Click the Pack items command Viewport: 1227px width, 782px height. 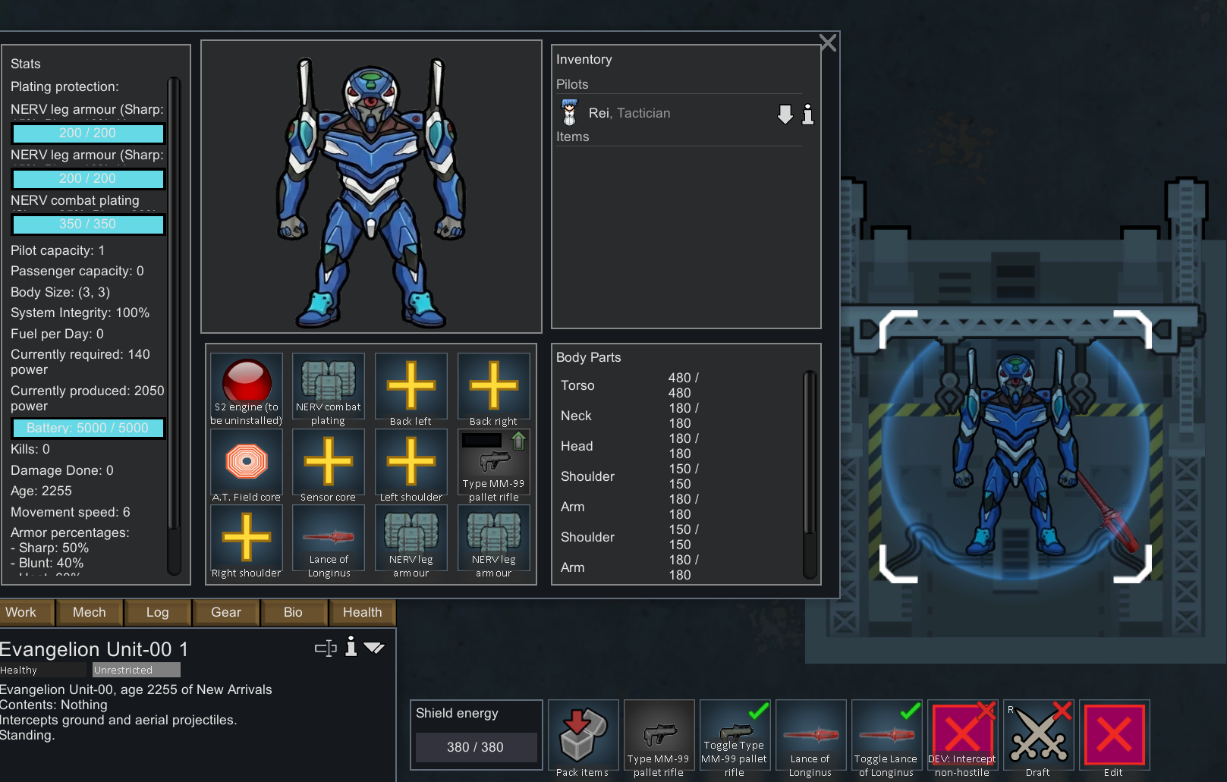(583, 735)
